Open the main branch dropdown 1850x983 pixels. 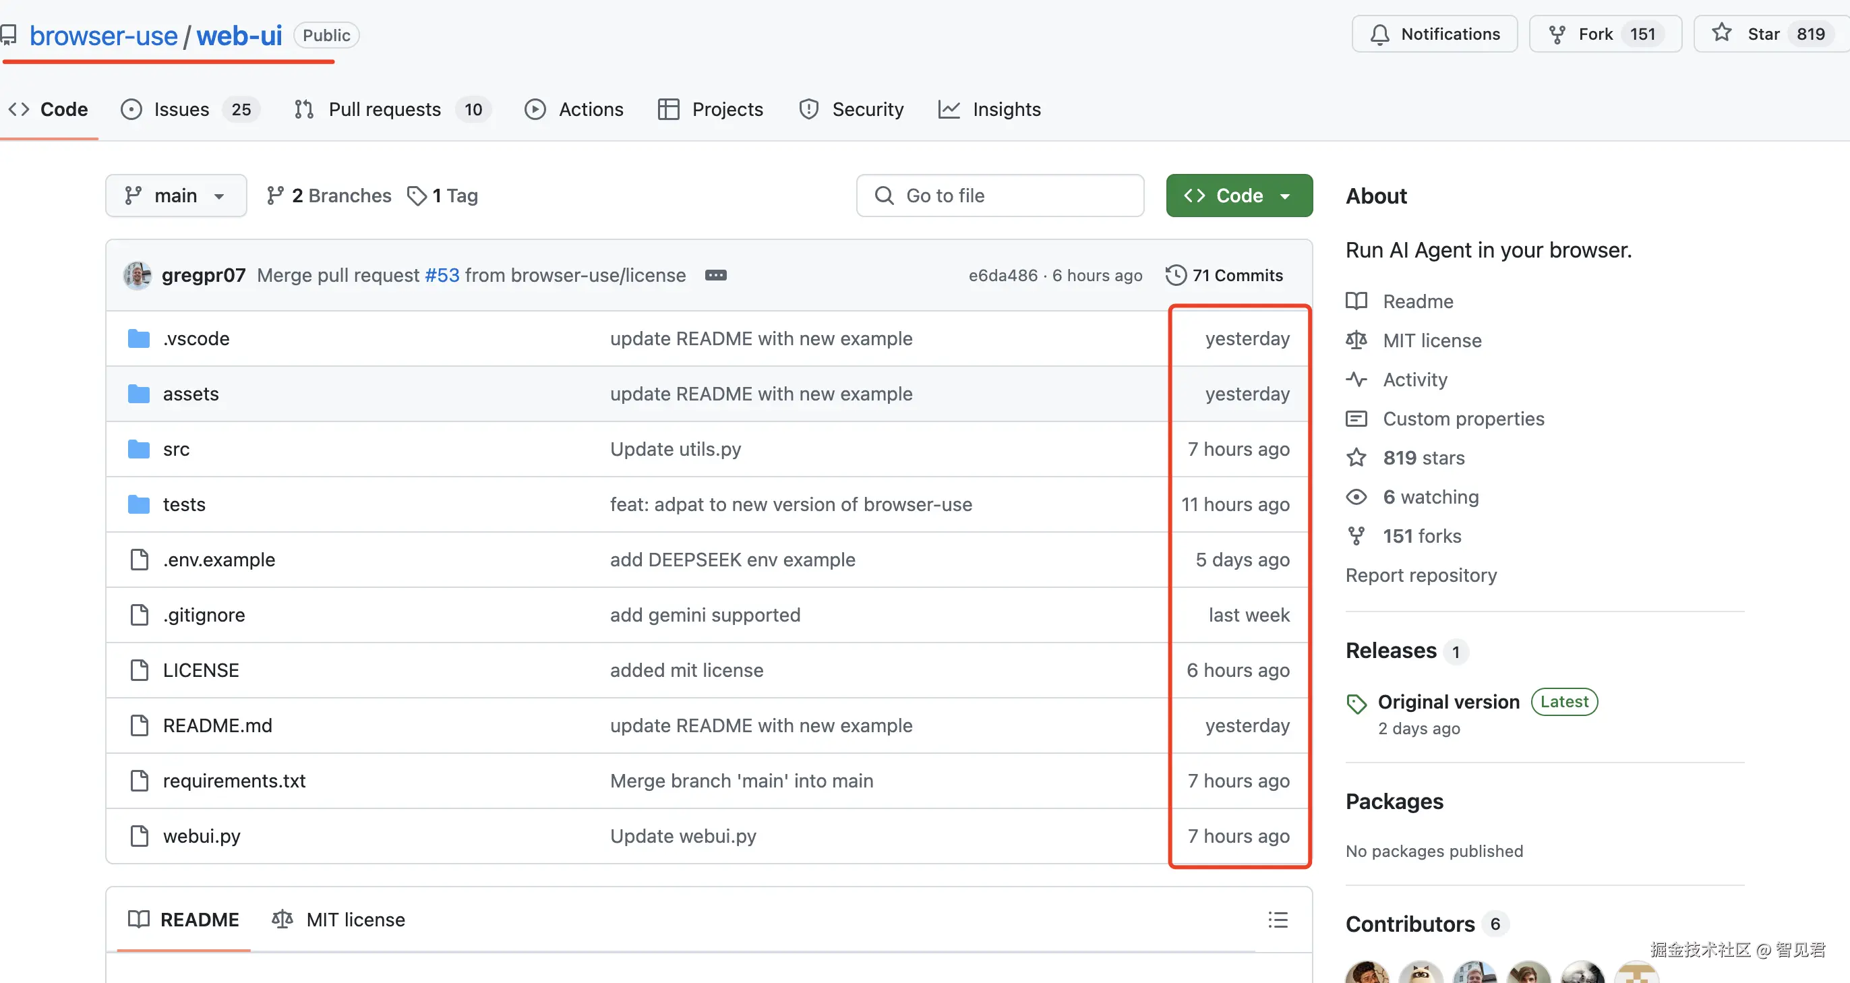click(x=176, y=196)
